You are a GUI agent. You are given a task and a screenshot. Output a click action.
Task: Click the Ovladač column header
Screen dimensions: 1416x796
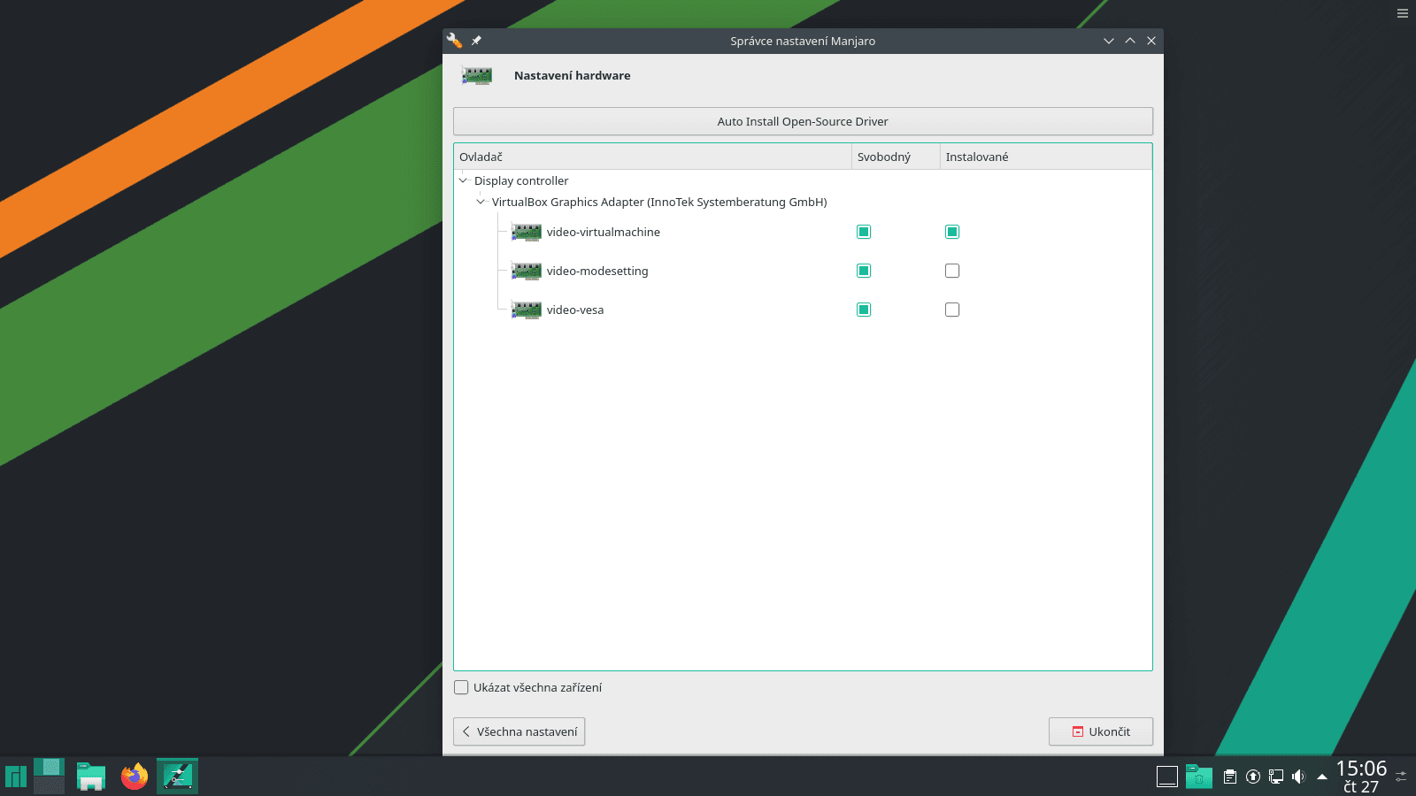(652, 157)
